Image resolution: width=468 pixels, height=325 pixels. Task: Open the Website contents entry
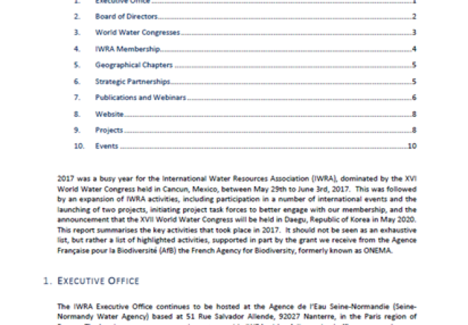tap(109, 114)
